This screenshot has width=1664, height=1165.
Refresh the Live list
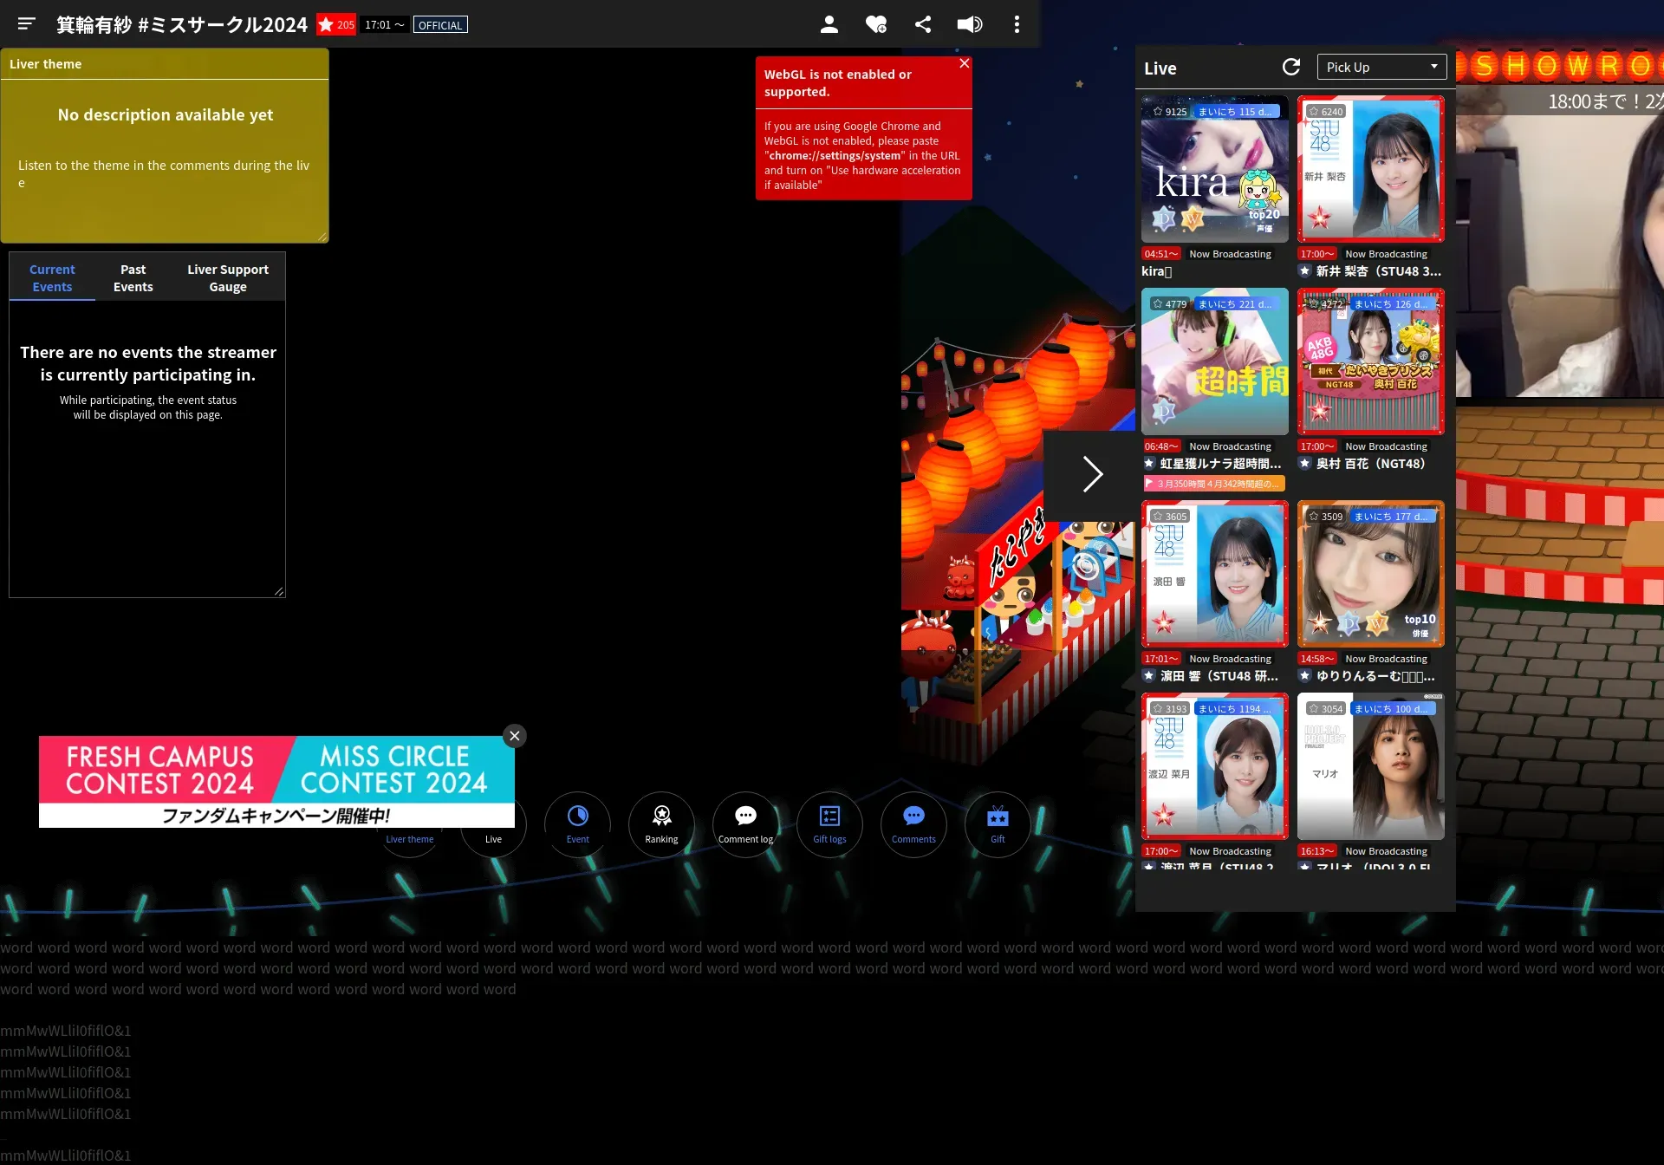pos(1290,68)
